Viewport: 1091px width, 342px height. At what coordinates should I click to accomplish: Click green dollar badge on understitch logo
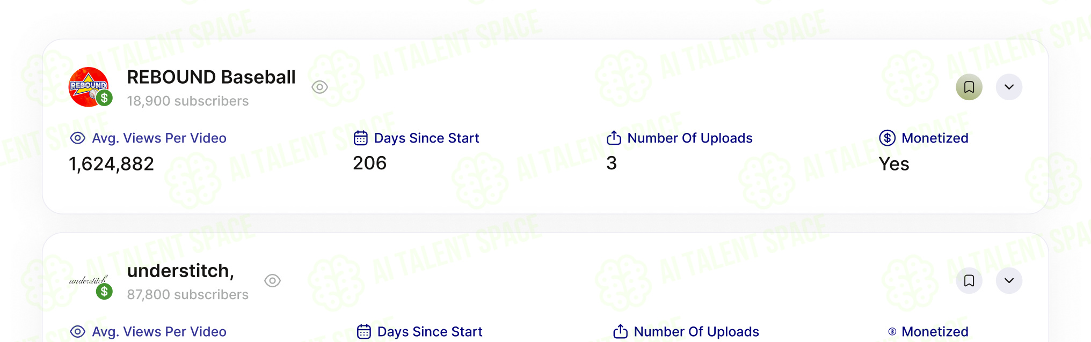point(104,292)
